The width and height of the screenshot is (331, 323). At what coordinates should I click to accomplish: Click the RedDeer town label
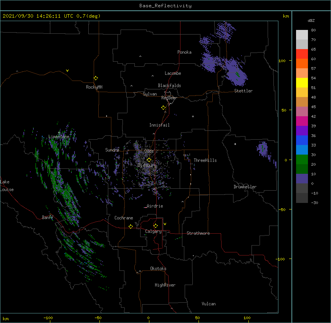click(x=169, y=98)
